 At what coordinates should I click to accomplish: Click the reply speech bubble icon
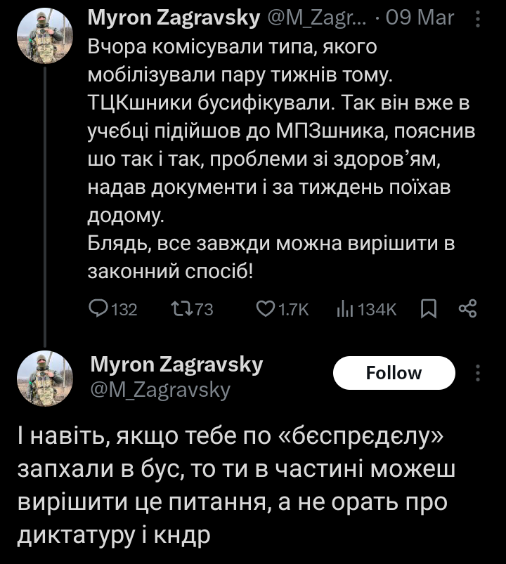tap(99, 309)
